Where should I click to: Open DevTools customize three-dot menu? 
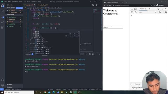click(x=162, y=9)
